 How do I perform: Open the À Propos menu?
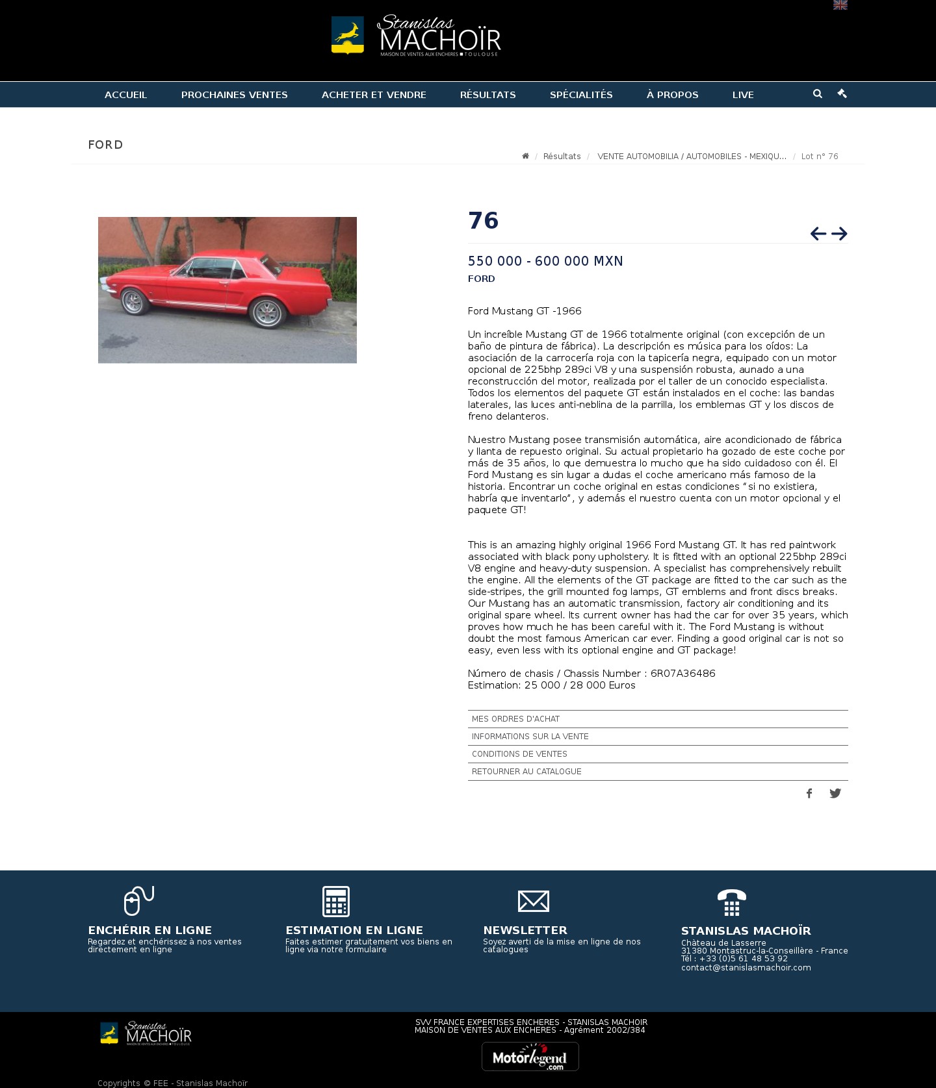tap(673, 95)
